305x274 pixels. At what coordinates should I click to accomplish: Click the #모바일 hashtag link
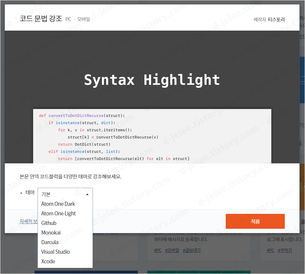click(x=172, y=250)
